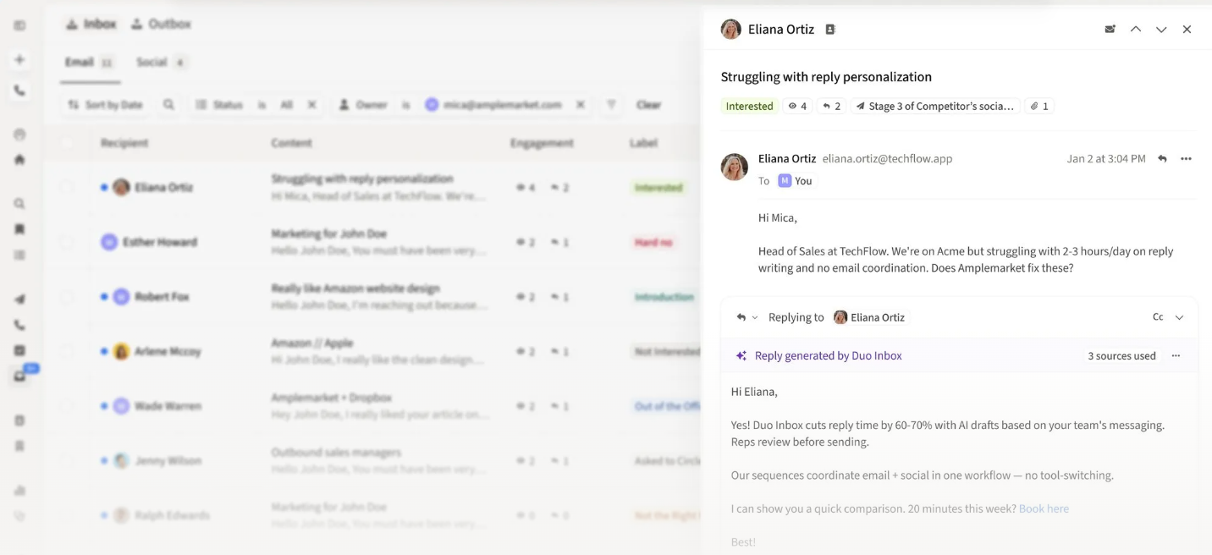Open Esther Howard's Marketing for John Doe email
This screenshot has width=1212, height=555.
coord(379,242)
